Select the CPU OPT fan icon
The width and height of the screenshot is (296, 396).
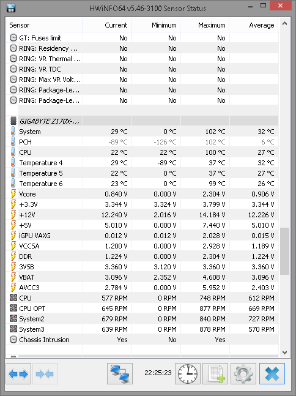click(13, 308)
